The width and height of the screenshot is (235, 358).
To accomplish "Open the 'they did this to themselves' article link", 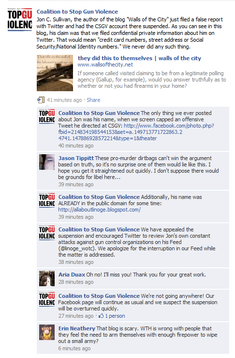I will pos(139,58).
